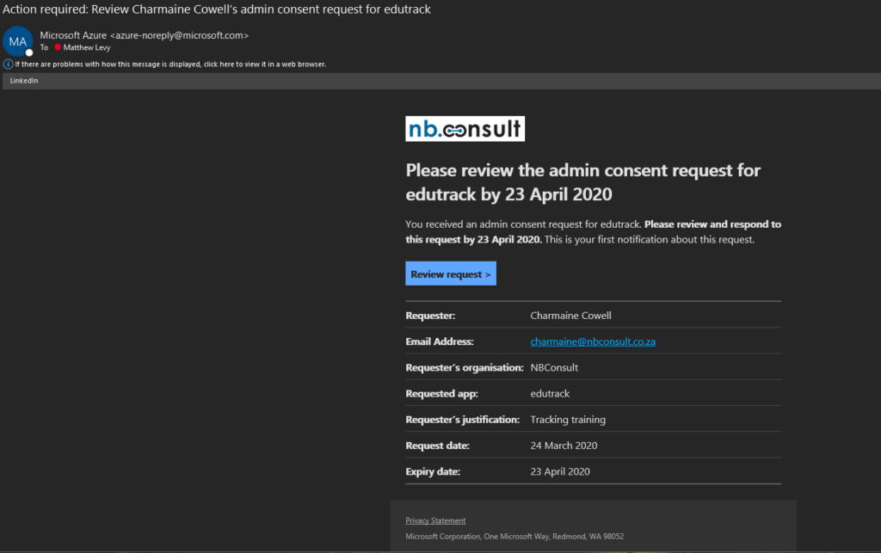Click the red presence dot beside Matthew Levy

coord(58,47)
